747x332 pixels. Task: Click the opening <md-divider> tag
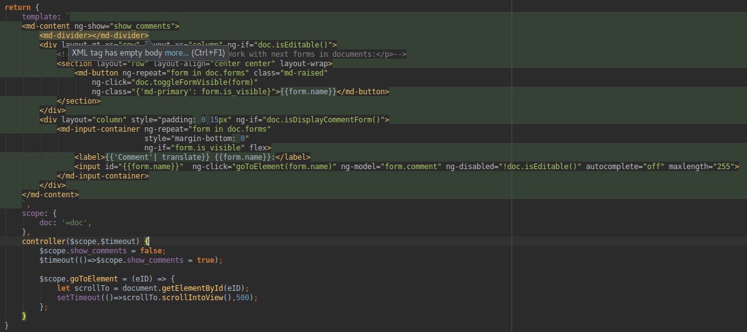pos(66,35)
